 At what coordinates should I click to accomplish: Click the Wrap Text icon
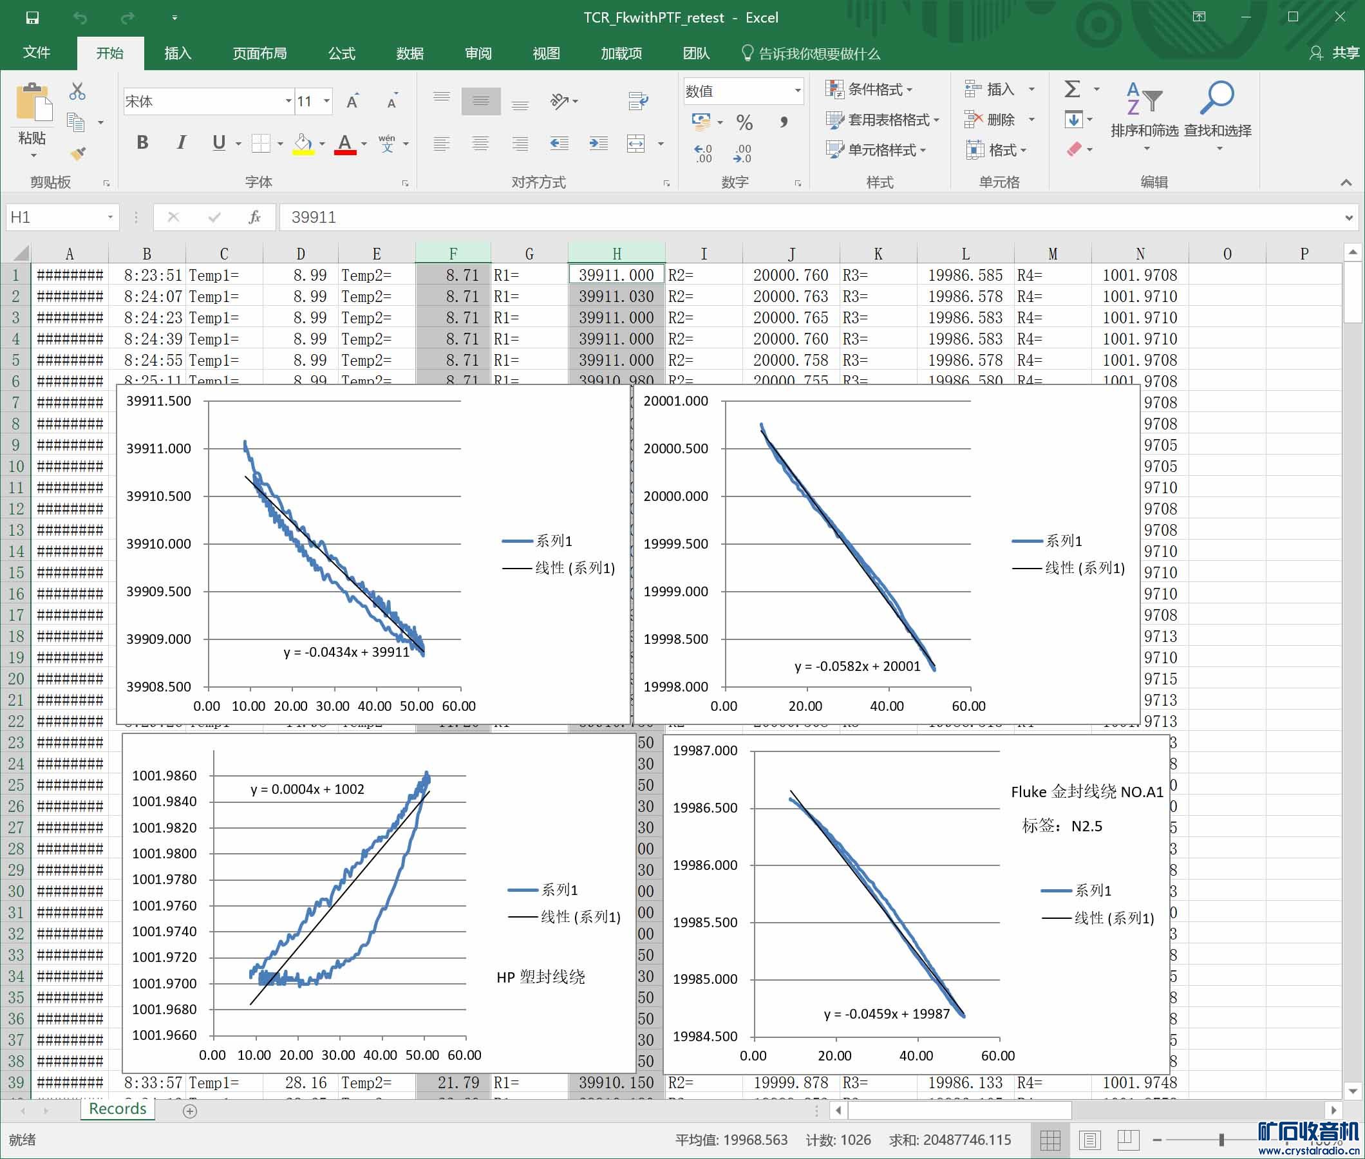point(638,100)
